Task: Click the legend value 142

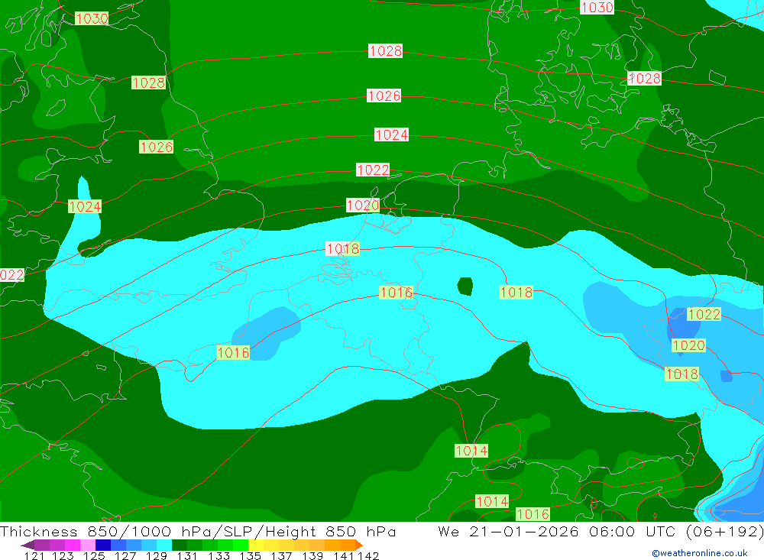Action: point(368,555)
